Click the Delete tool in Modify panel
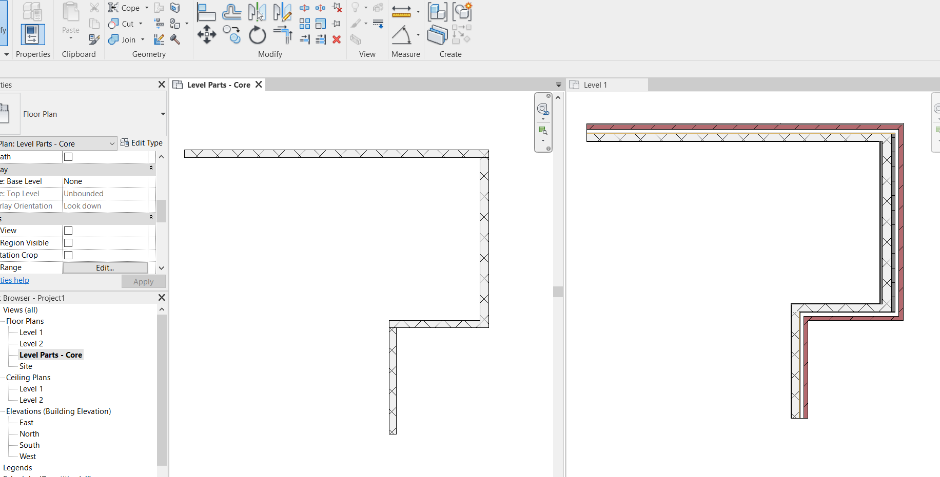This screenshot has width=940, height=477. 337,39
